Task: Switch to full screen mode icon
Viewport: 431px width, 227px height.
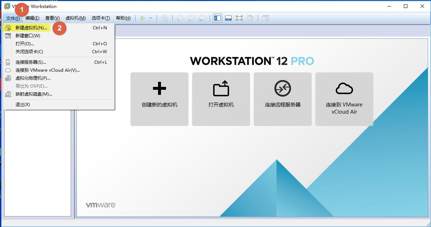Action: click(239, 18)
